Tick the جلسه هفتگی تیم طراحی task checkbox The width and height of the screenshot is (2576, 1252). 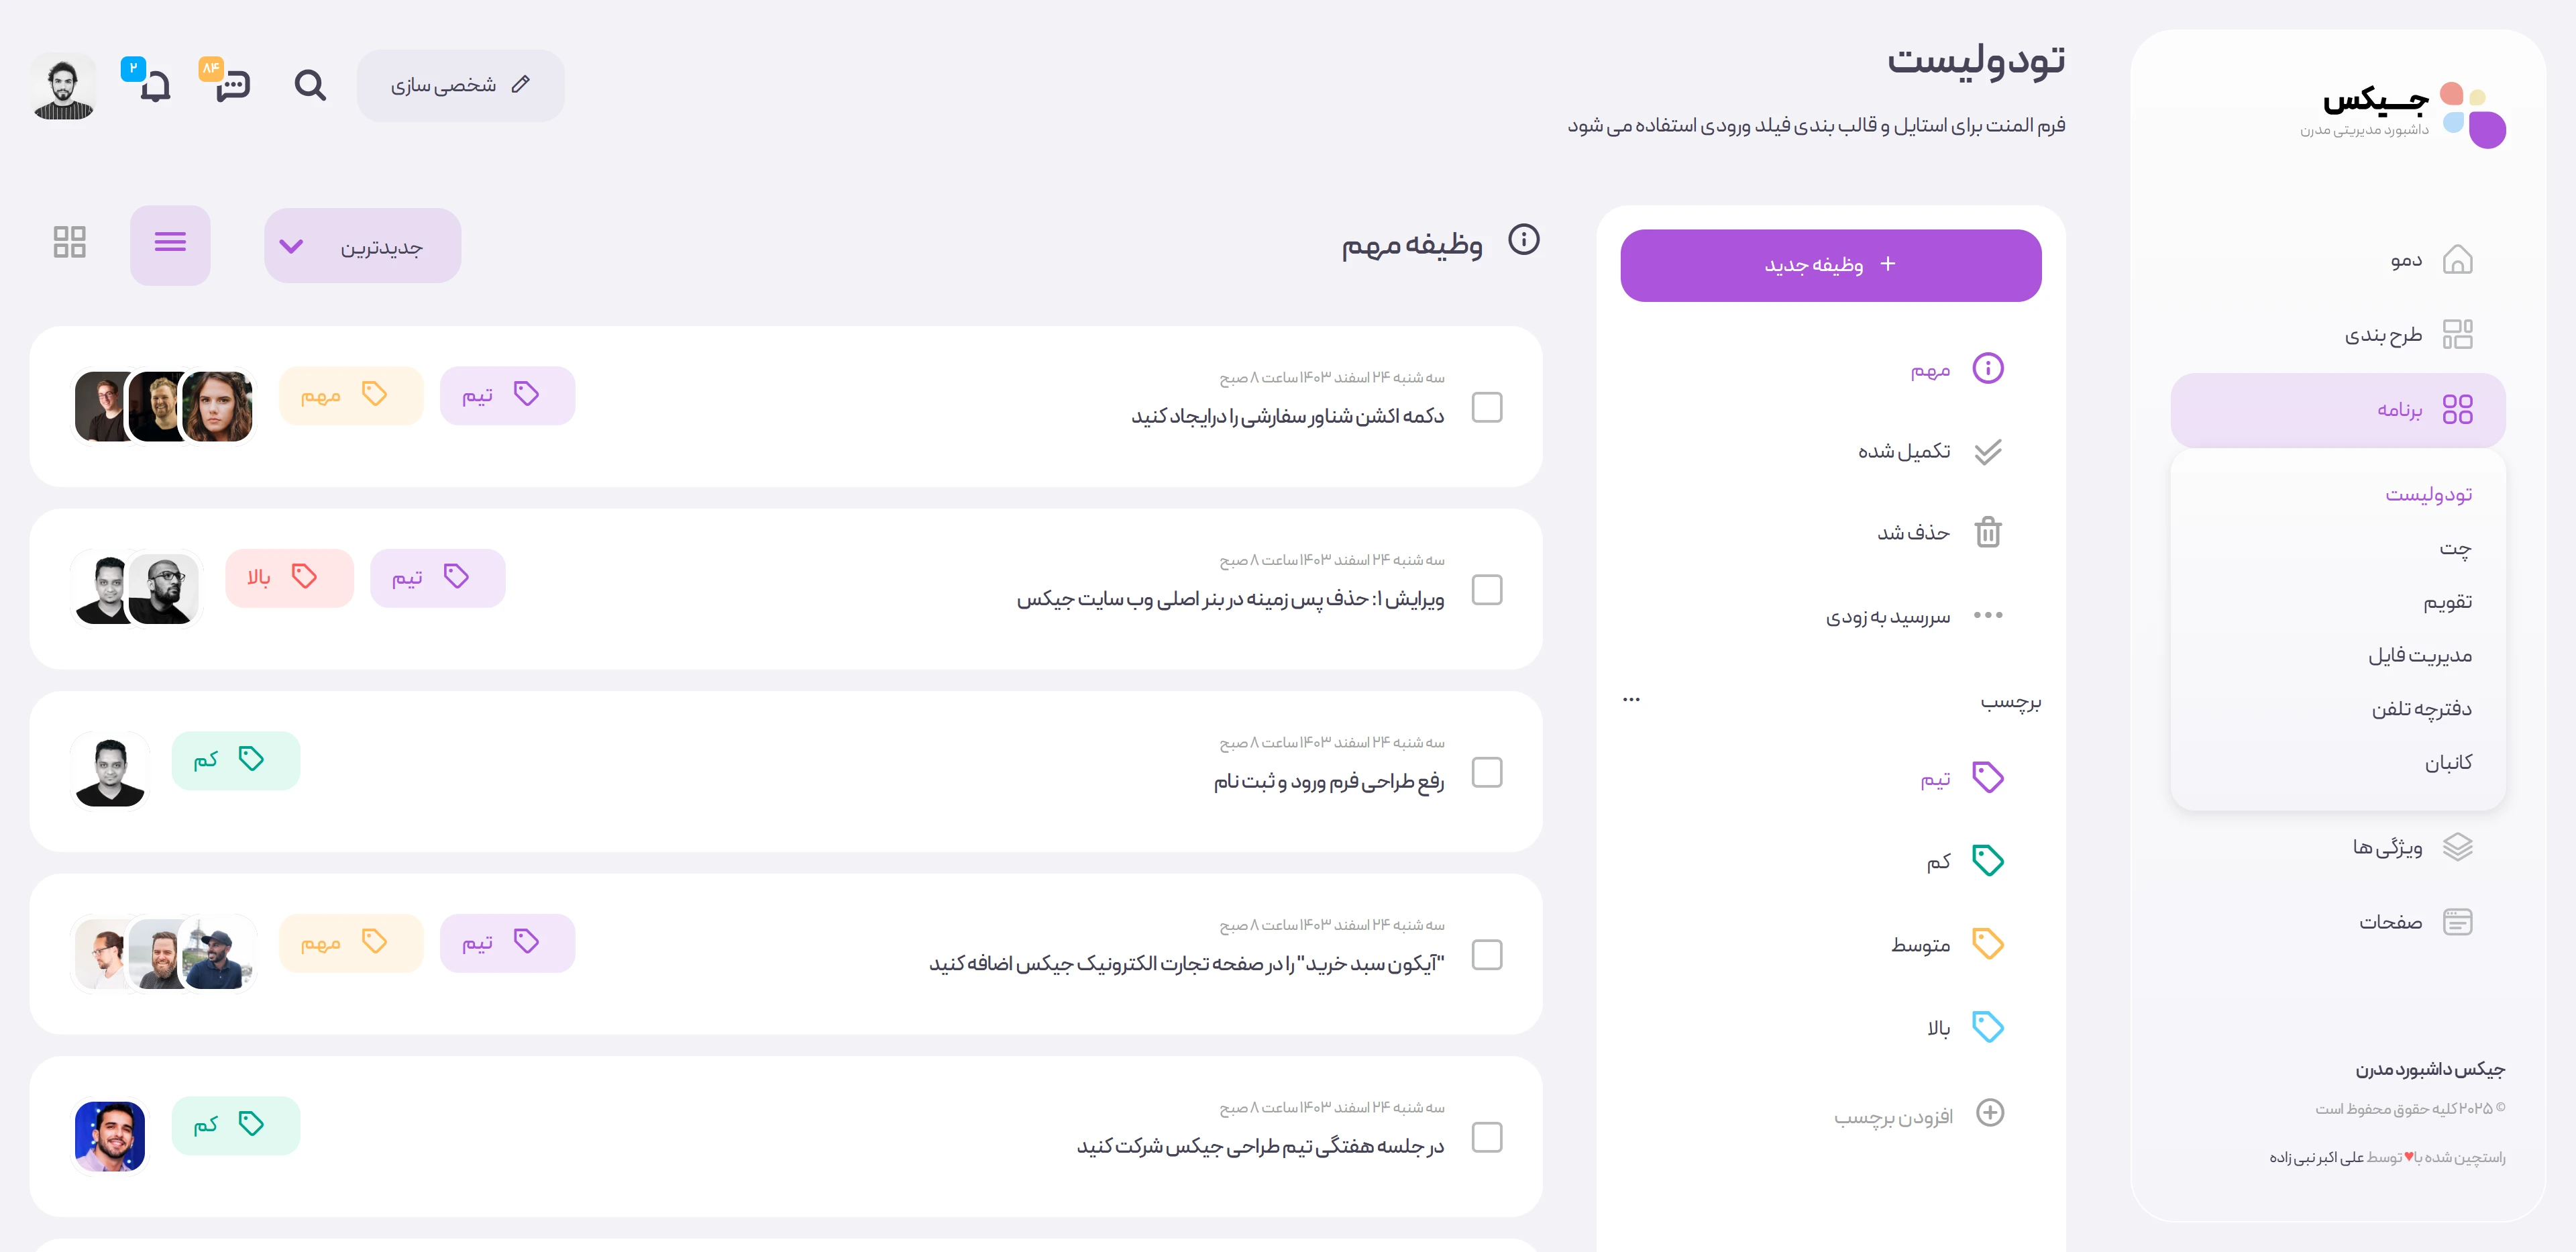coord(1487,1137)
